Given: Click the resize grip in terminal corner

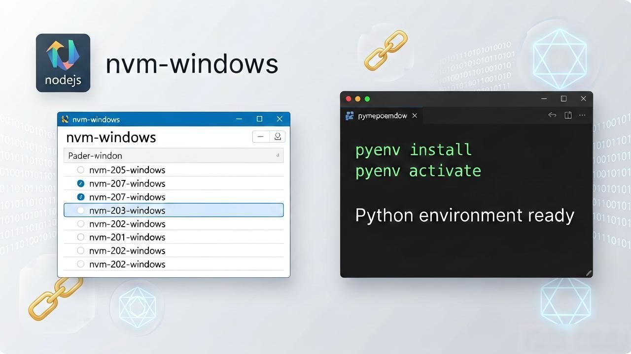Looking at the screenshot, I should 588,273.
